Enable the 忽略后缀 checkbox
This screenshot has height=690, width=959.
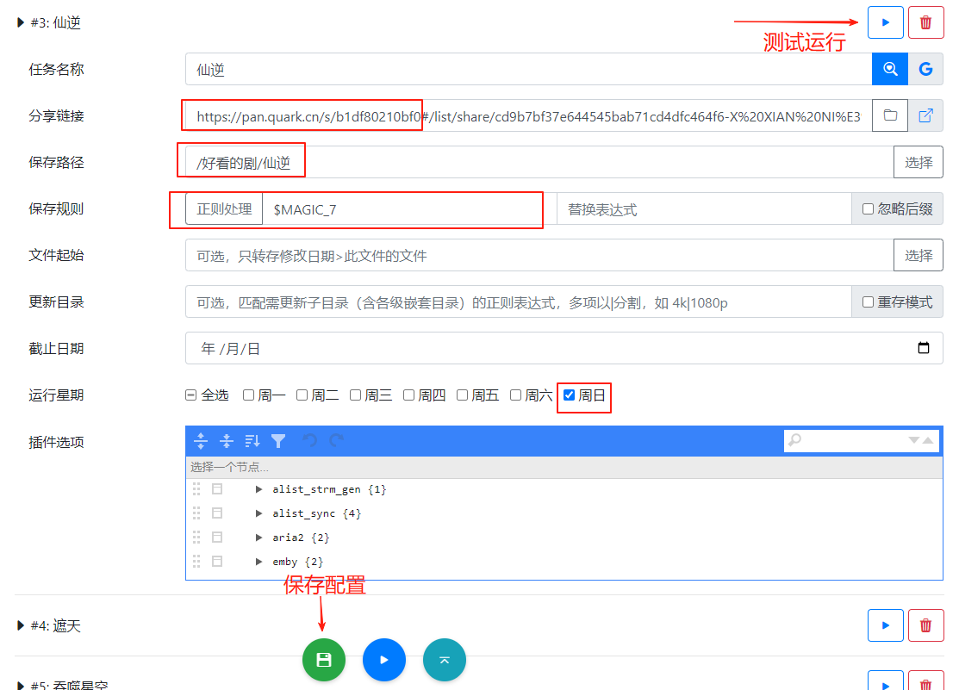[868, 208]
